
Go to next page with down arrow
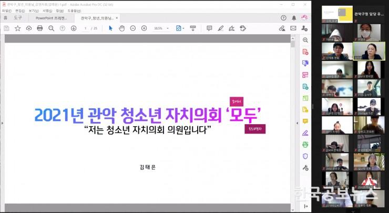[x=74, y=28]
